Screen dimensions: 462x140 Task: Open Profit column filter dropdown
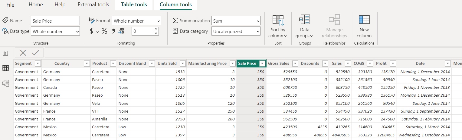[x=393, y=64]
